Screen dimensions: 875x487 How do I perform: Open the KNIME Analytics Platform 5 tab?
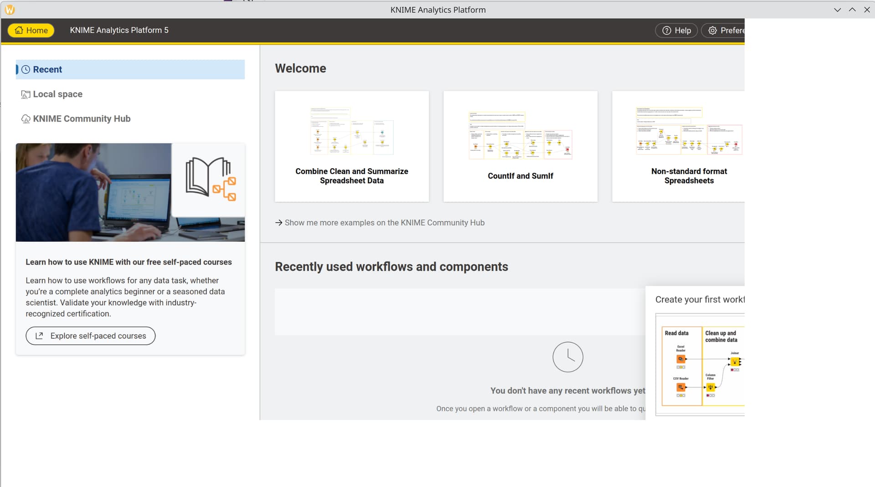tap(119, 30)
